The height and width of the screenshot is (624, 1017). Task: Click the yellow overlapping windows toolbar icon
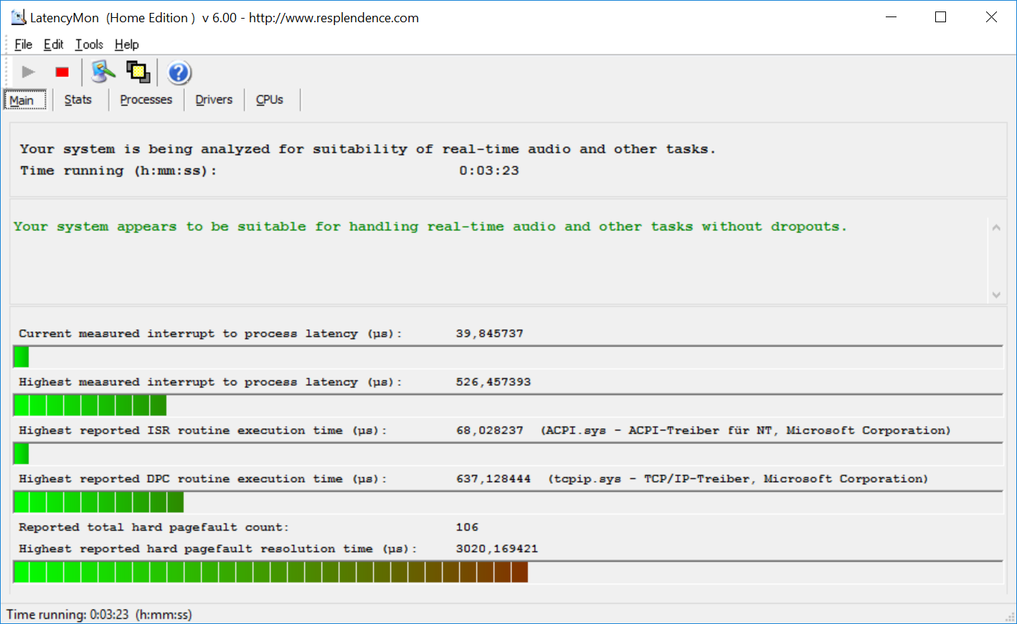pyautogui.click(x=138, y=72)
